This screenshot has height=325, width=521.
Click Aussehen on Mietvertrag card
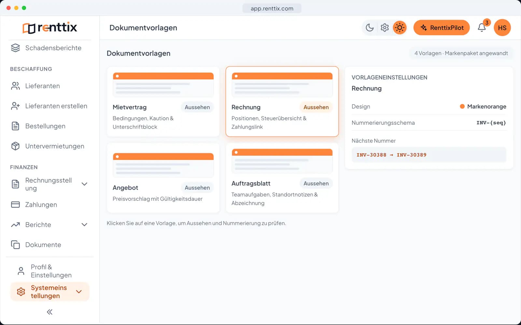[197, 107]
